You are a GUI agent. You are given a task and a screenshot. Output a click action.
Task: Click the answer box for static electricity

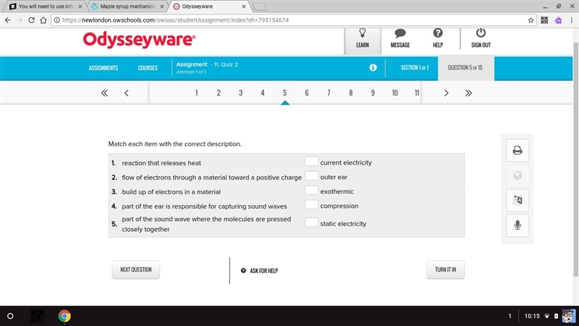point(311,222)
